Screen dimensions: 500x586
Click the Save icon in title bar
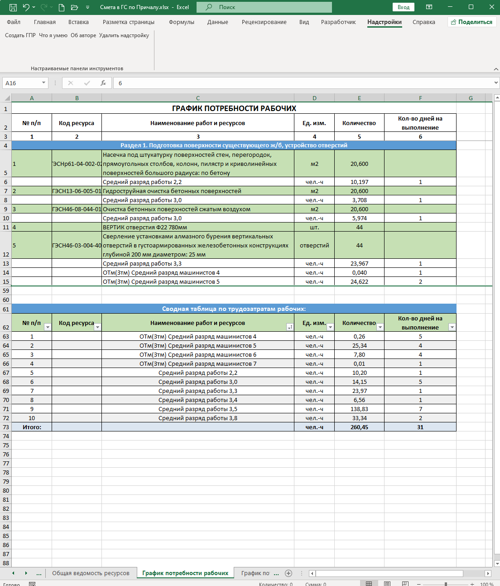tap(13, 7)
